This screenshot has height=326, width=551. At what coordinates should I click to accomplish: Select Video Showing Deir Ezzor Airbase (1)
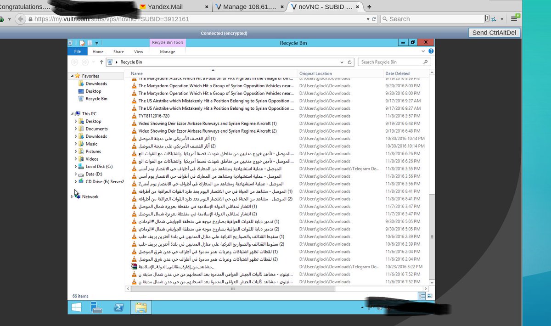coord(279,124)
